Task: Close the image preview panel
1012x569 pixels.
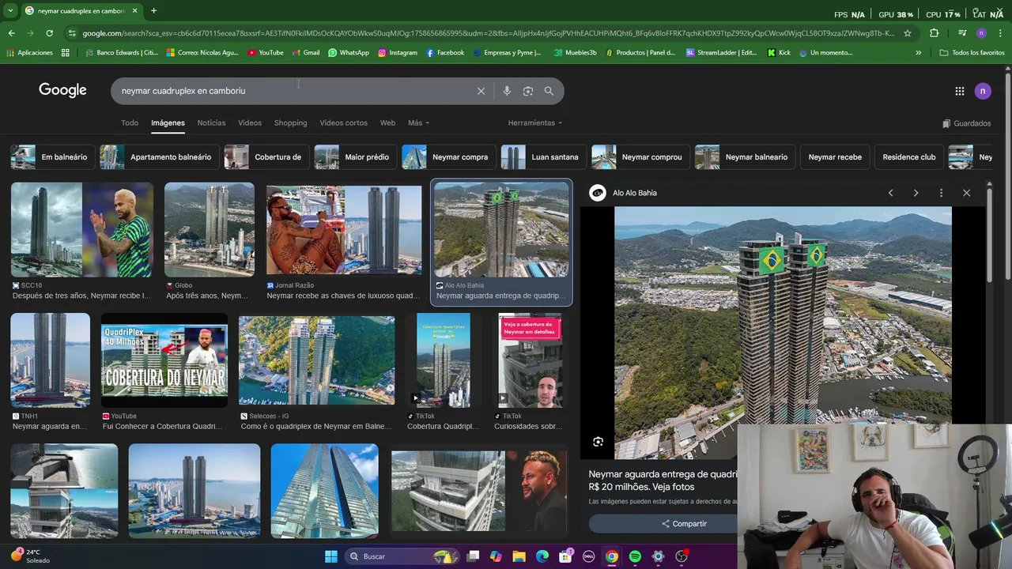Action: 966,193
